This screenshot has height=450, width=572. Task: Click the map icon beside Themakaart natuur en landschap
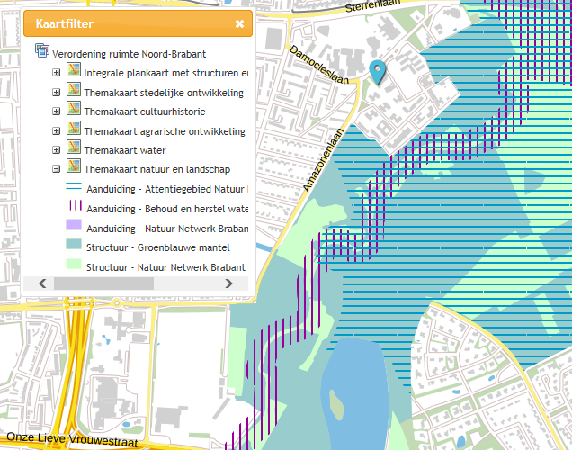(x=74, y=168)
